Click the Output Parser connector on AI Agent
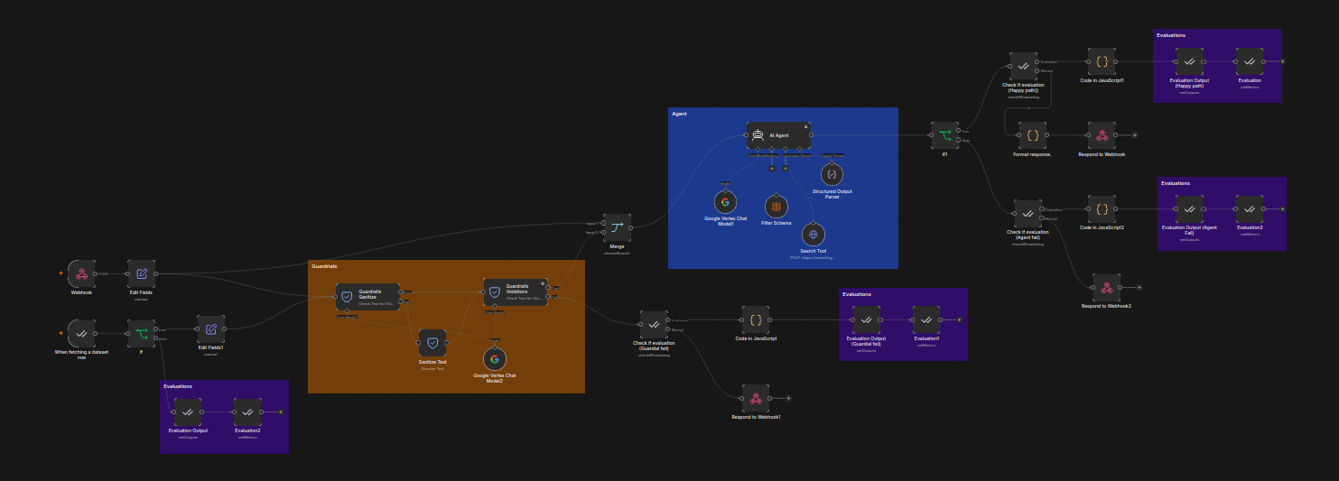The width and height of the screenshot is (1339, 481). point(799,151)
